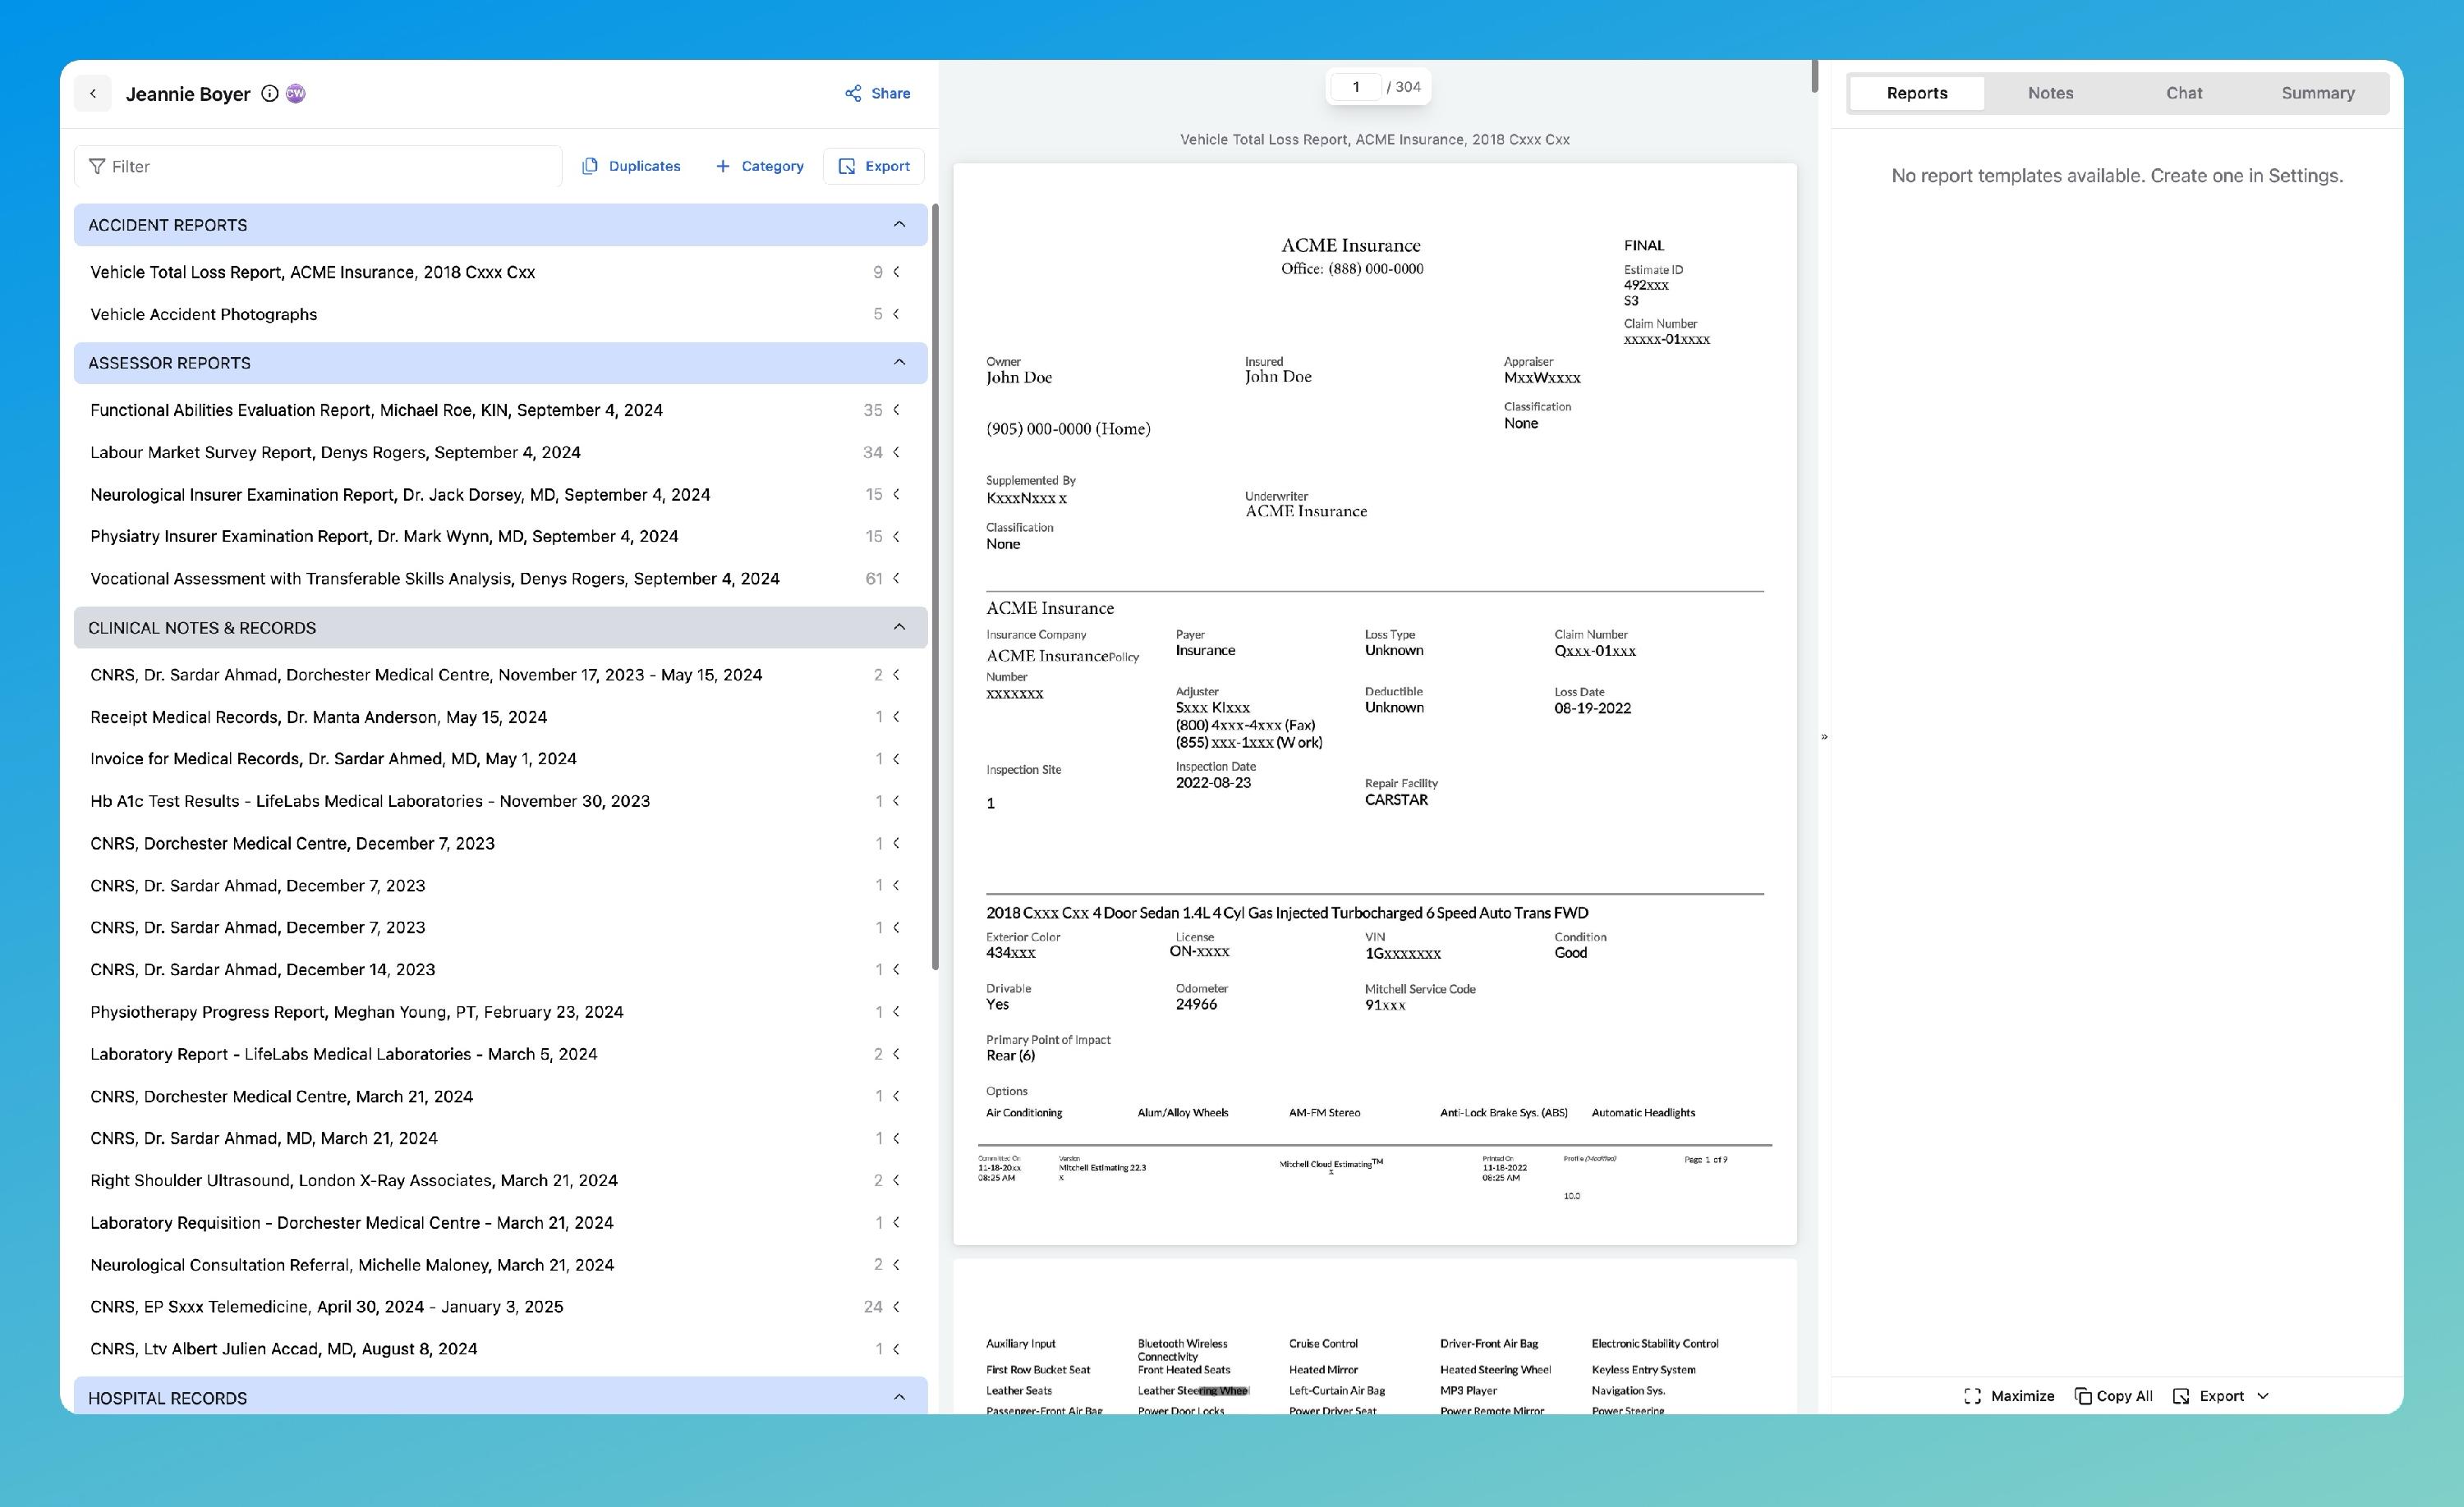Click the Share icon
Image resolution: width=2464 pixels, height=1507 pixels.
(853, 94)
